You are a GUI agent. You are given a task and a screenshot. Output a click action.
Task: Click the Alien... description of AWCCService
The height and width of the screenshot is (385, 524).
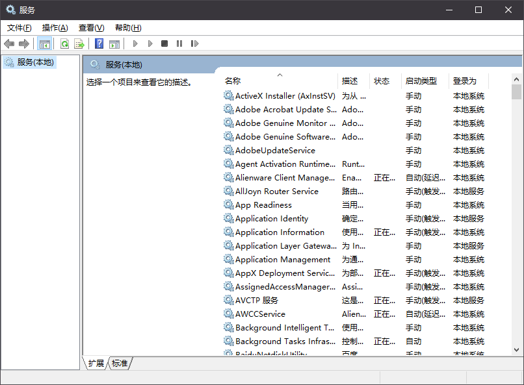tap(354, 314)
